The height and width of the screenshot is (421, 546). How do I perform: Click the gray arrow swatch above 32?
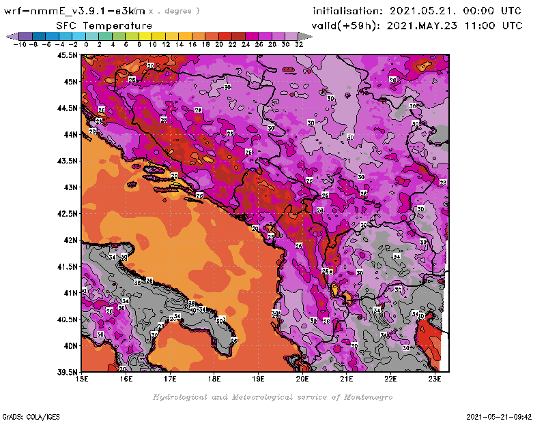[305, 36]
